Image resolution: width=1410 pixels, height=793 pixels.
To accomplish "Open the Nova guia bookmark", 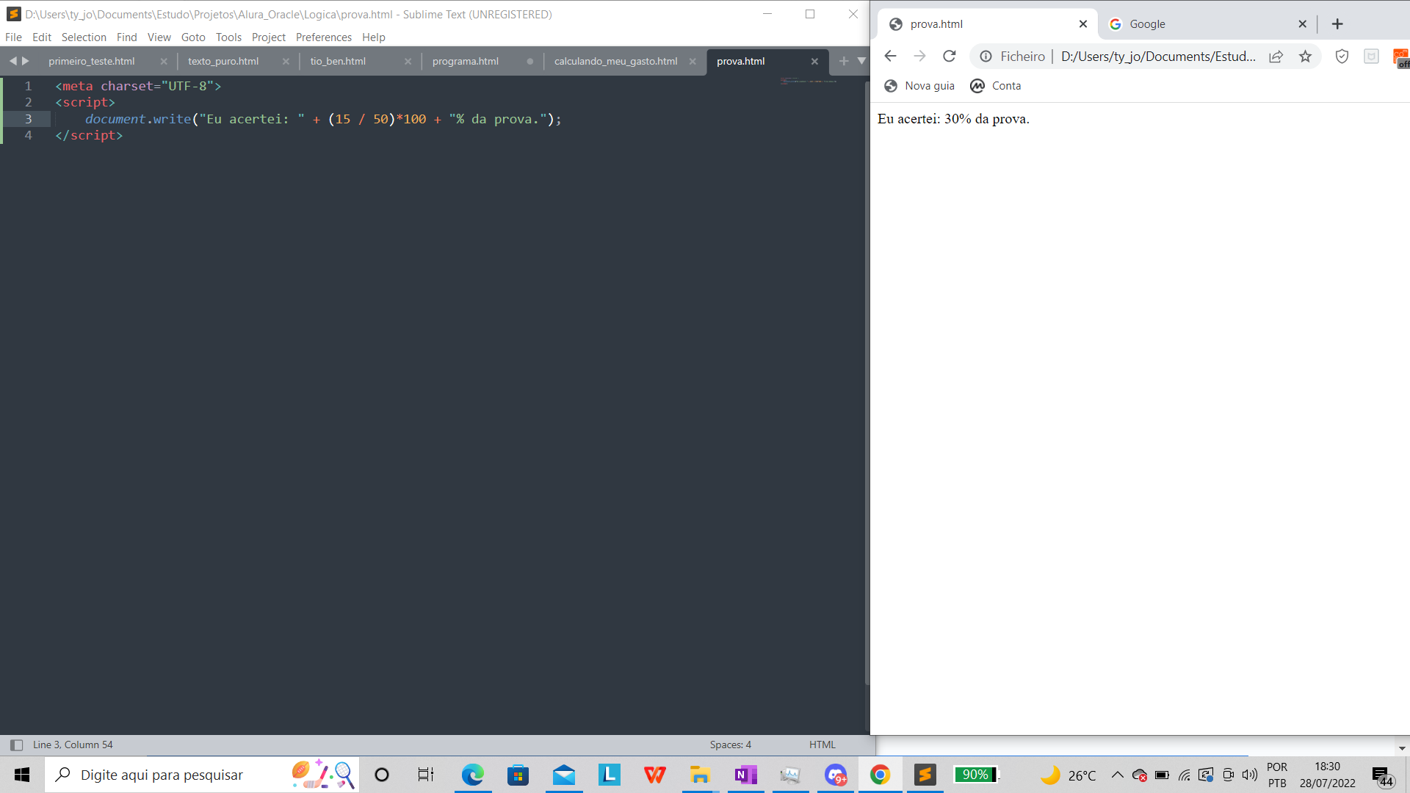I will coord(919,86).
